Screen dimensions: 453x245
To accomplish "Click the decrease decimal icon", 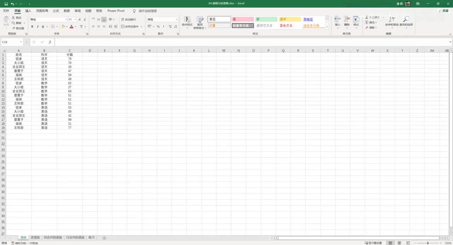I will click(176, 26).
